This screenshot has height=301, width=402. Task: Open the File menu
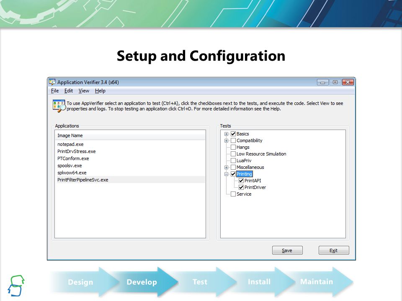tap(55, 91)
